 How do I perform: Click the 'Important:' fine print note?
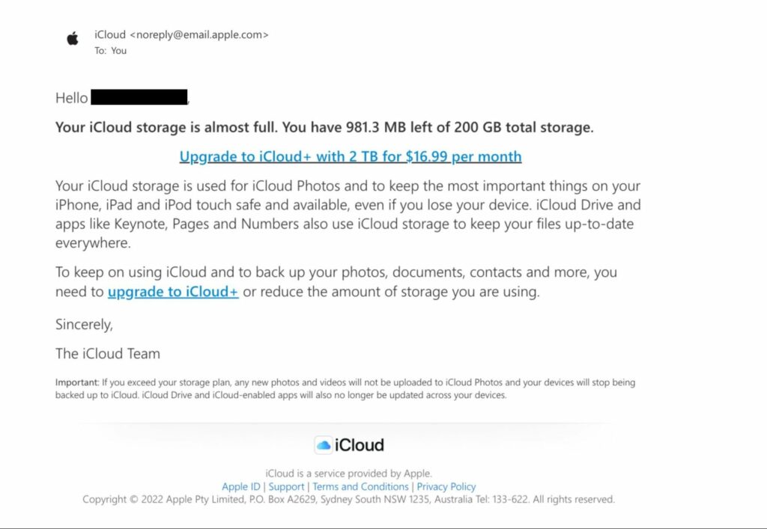345,388
